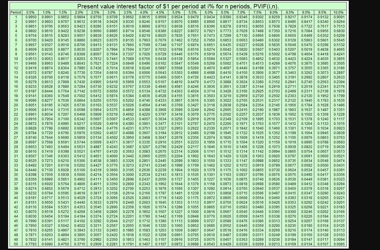The image size is (380, 250).
Task: Select the row label for period 50
Action: (x=15, y=244)
